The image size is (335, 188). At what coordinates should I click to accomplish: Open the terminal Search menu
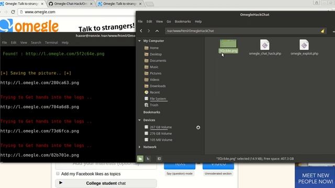[x=36, y=43]
